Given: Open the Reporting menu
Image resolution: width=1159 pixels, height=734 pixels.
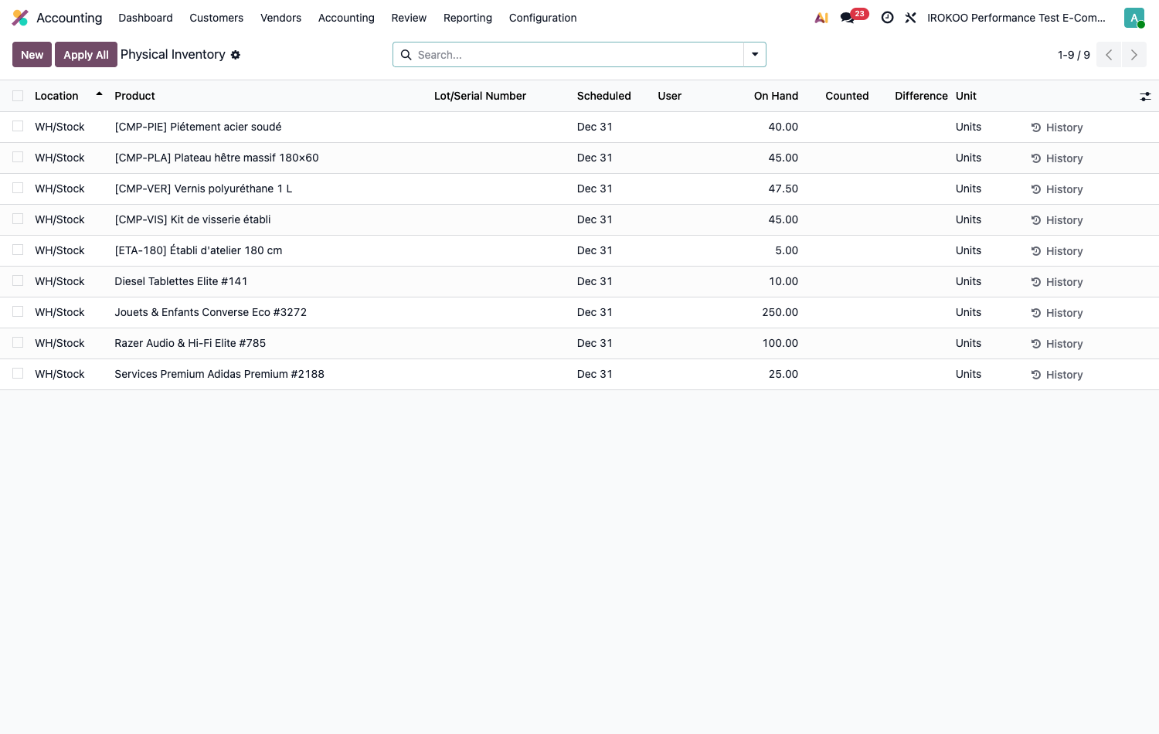Looking at the screenshot, I should (x=467, y=18).
